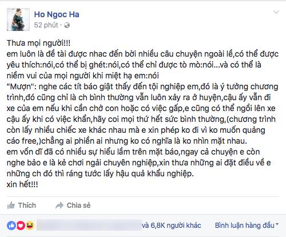Click the blurred names of reactors

(x=89, y=225)
